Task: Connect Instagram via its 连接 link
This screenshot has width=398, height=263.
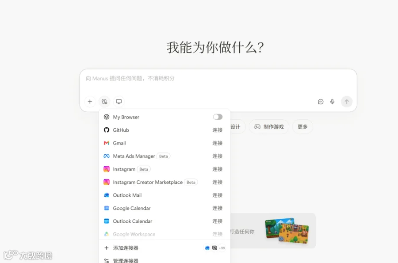Action: [x=217, y=169]
